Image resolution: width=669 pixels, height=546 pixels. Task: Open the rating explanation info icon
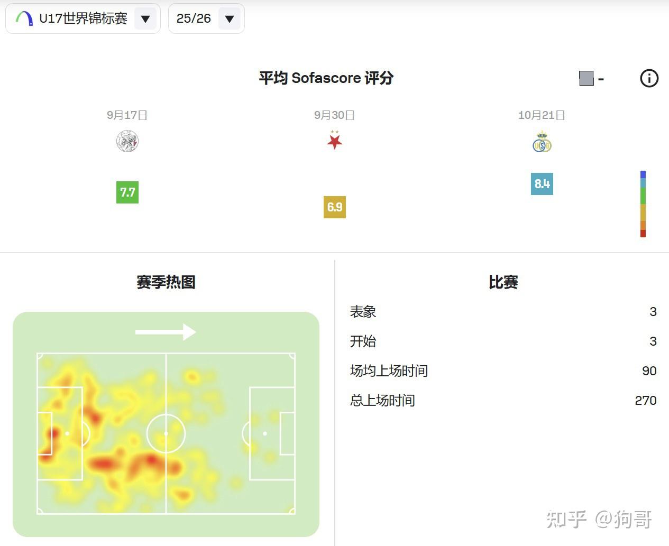pos(649,78)
